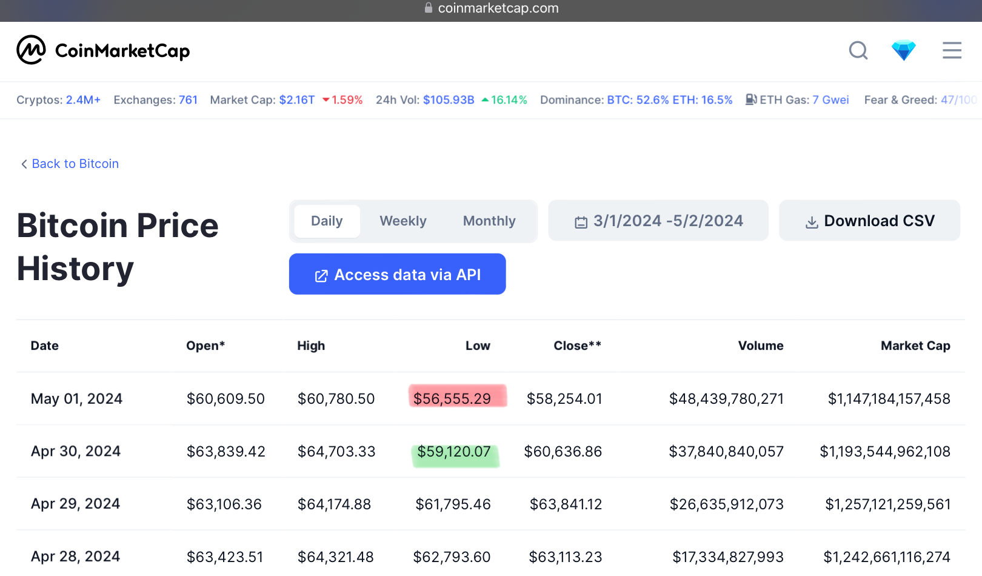
Task: Click the CoinMarketCap logo
Action: (x=103, y=50)
